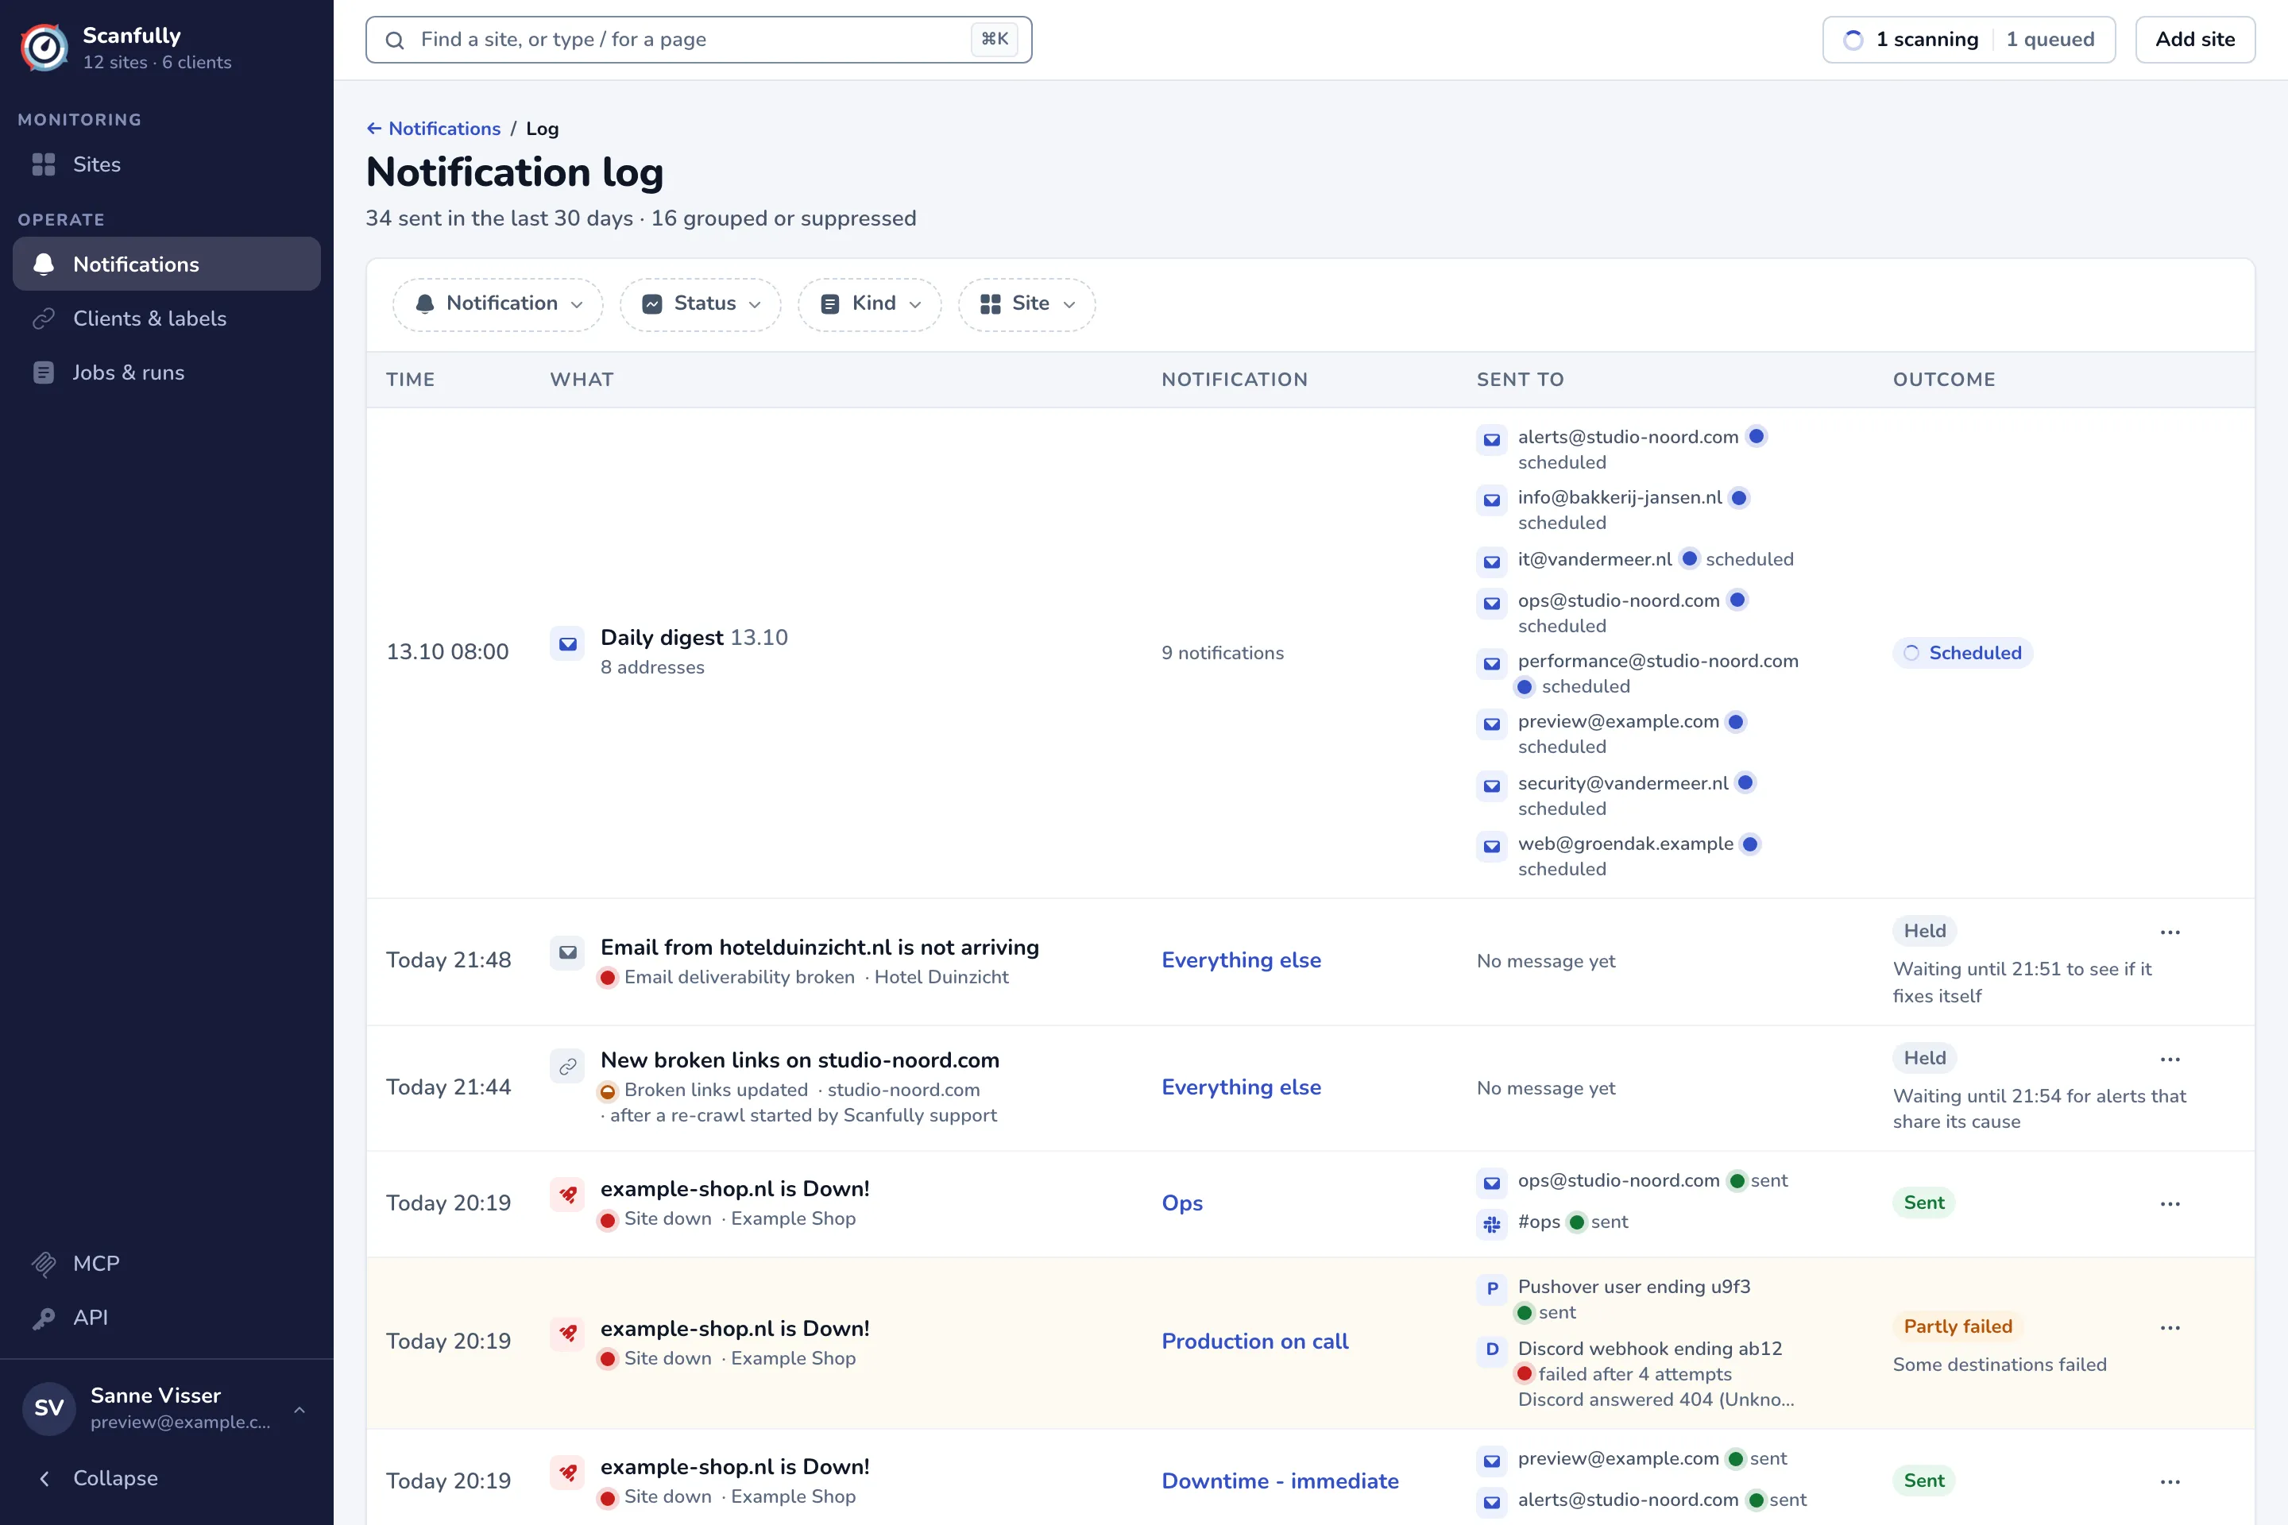Viewport: 2288px width, 1525px height.
Task: Click link icon for New broken links row
Action: click(x=568, y=1067)
